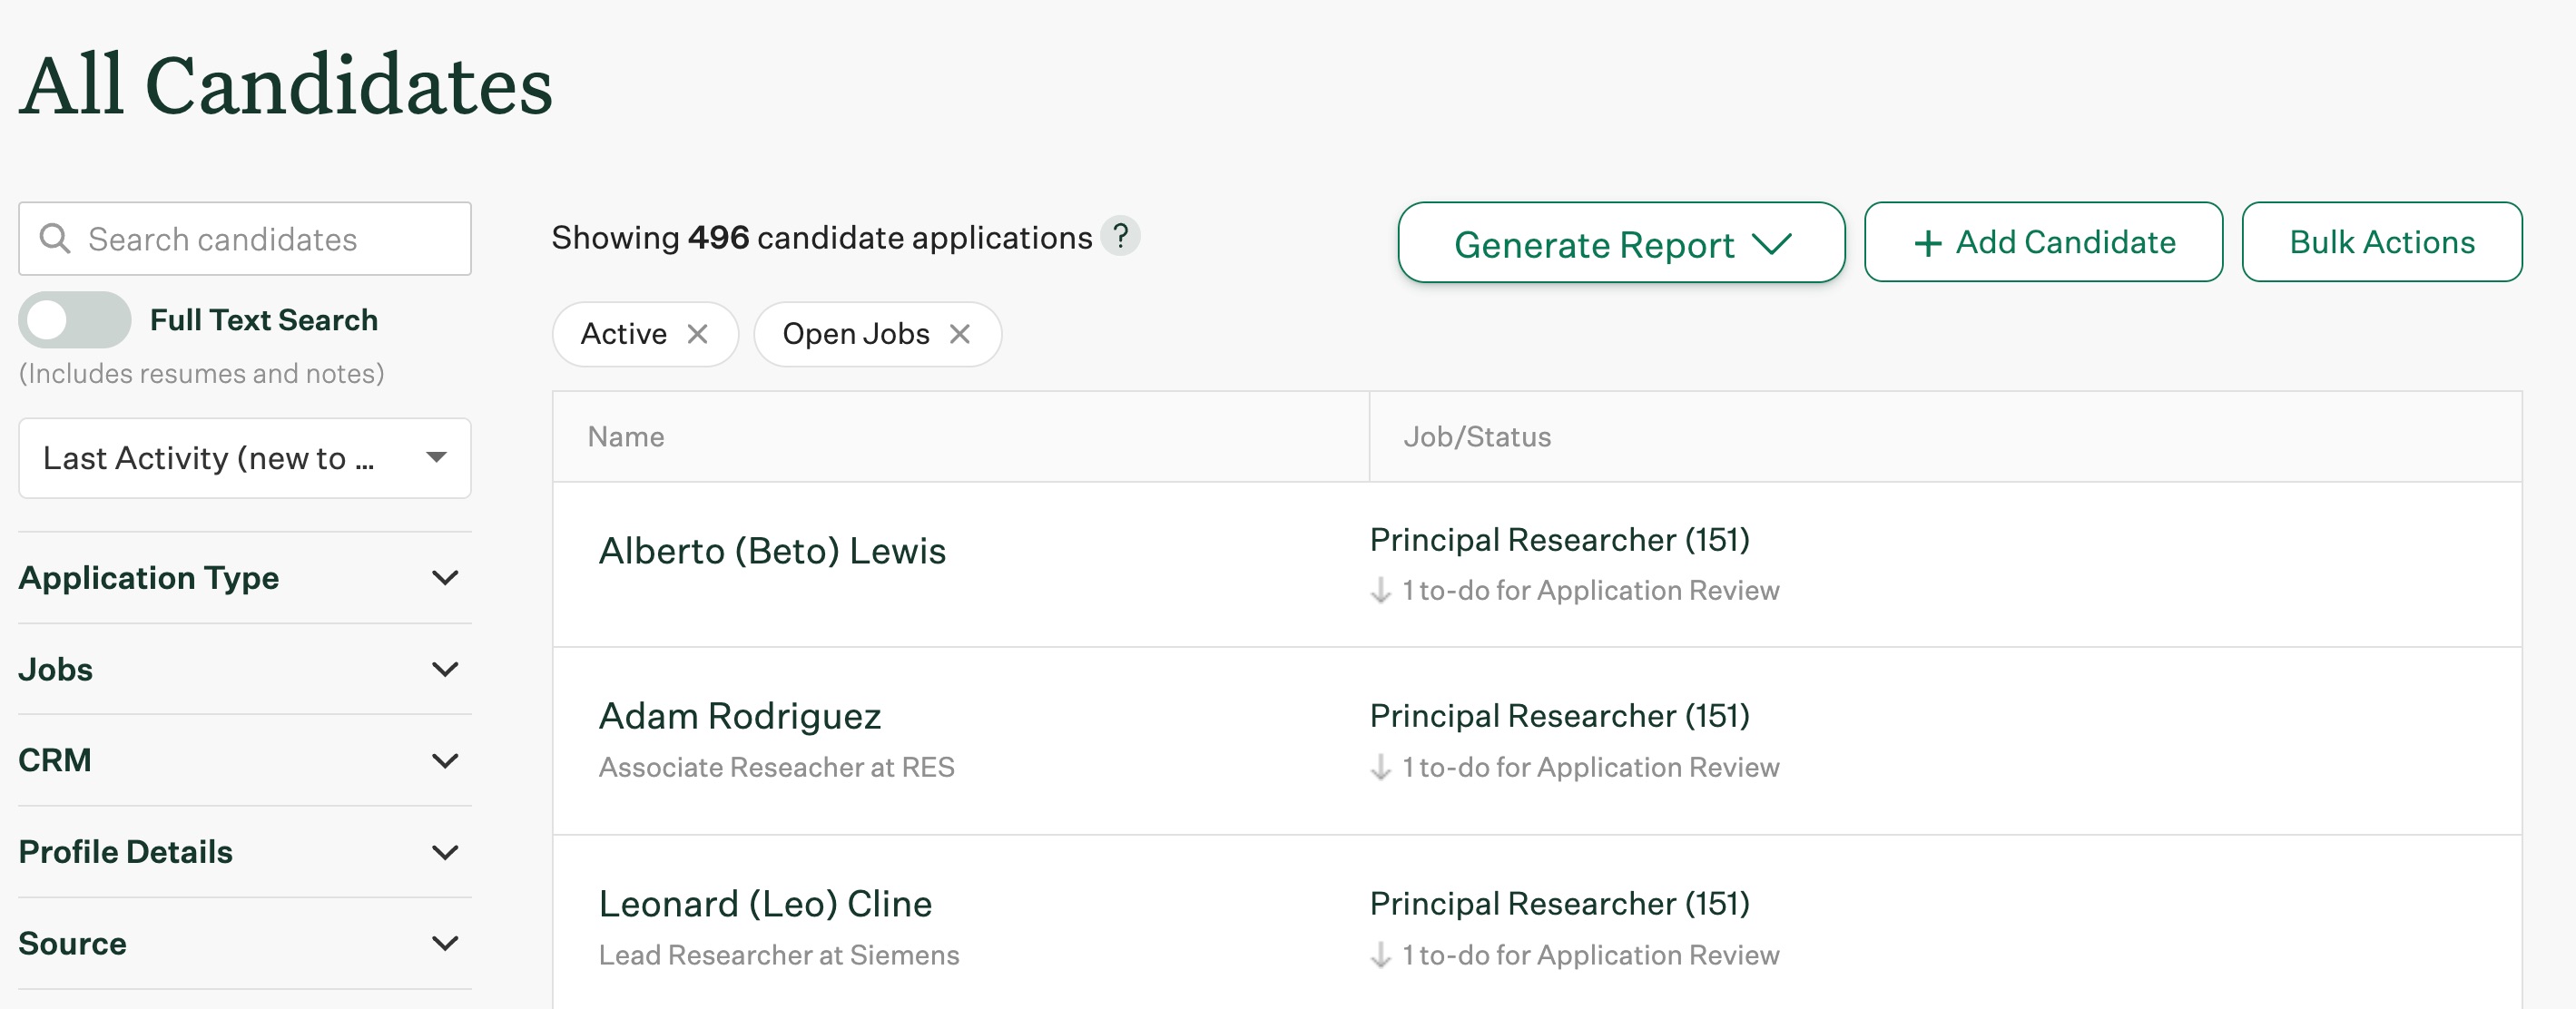Viewport: 2576px width, 1009px height.
Task: Click the down arrow icon for Alberto's to-do
Action: [1380, 591]
